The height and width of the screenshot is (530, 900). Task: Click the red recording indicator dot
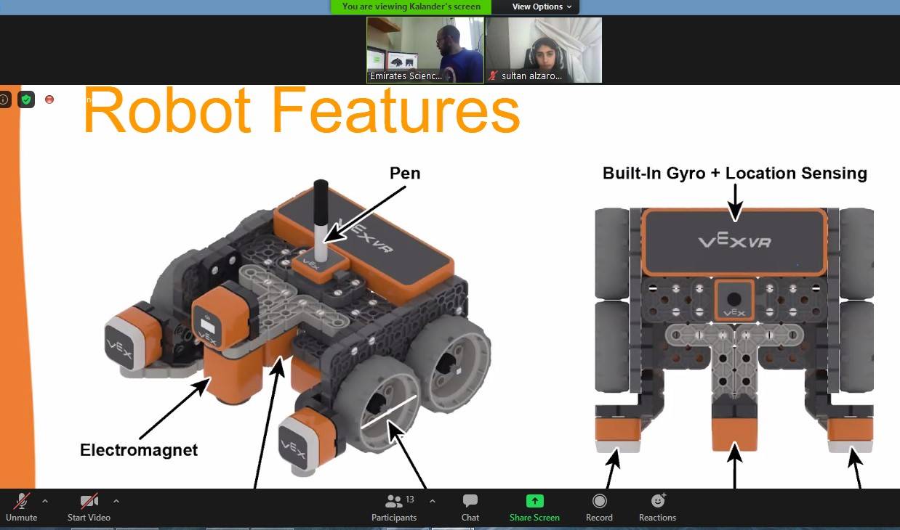tap(49, 99)
